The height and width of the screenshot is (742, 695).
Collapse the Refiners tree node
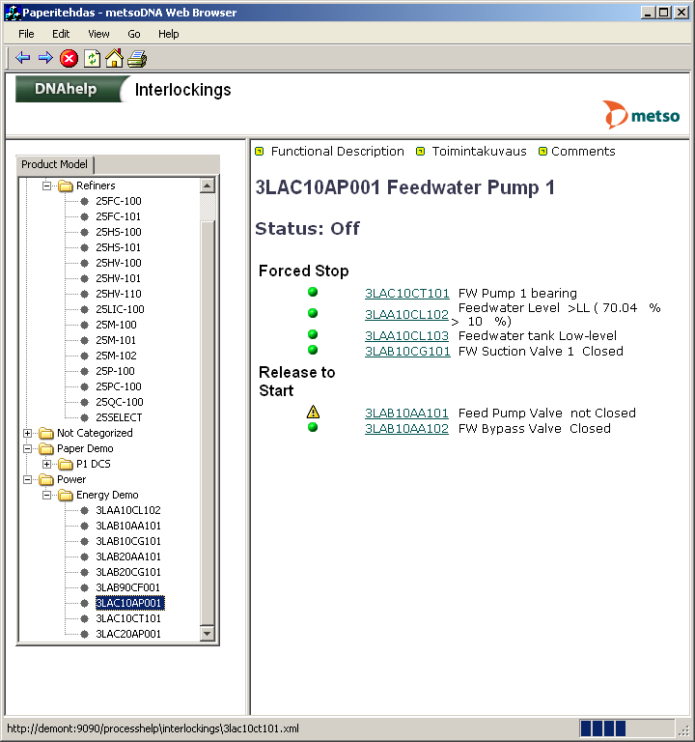click(46, 185)
